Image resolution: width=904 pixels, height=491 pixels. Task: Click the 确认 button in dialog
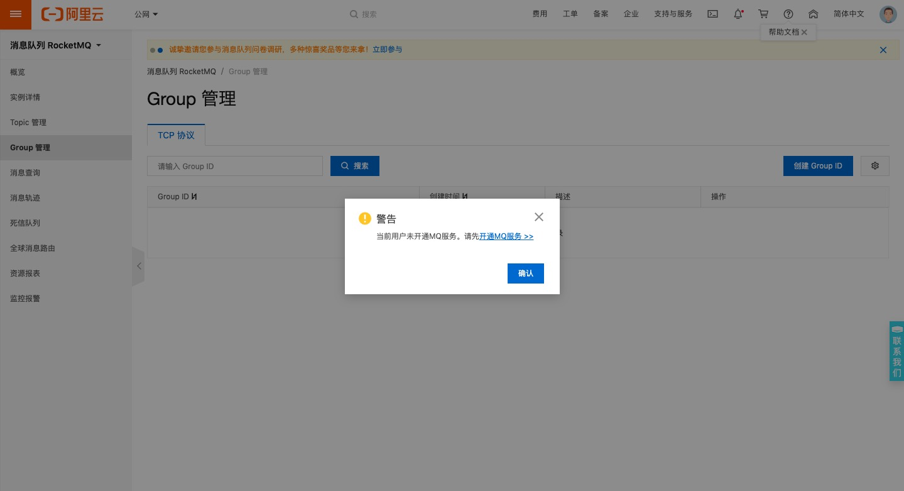pyautogui.click(x=526, y=273)
